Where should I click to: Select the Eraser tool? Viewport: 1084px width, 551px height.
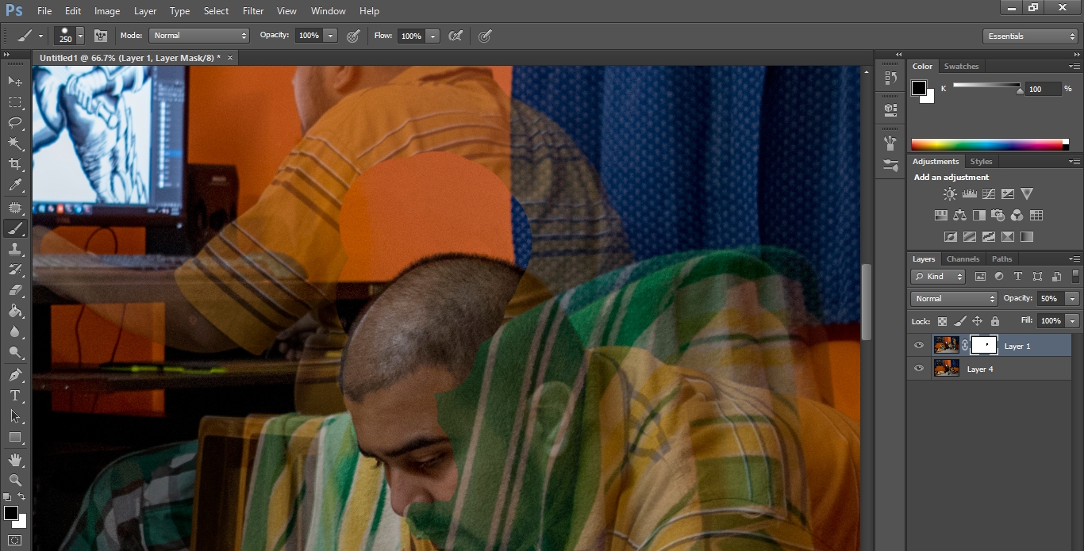click(15, 290)
